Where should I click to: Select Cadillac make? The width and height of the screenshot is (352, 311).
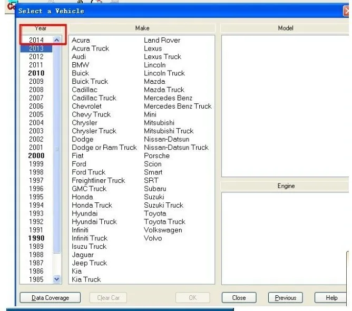coord(84,90)
